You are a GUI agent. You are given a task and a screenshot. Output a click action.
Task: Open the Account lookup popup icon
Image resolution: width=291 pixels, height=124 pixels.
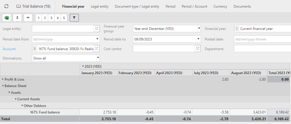(x=97, y=48)
